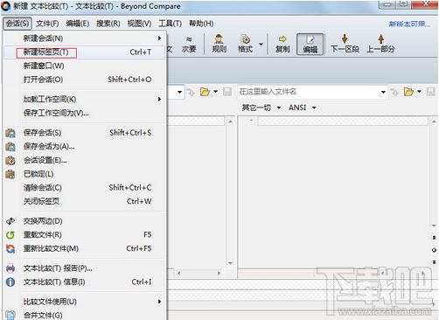Image resolution: width=439 pixels, height=320 pixels.
Task: Click 保存会话为(A)... icon entry
Action: click(85, 147)
